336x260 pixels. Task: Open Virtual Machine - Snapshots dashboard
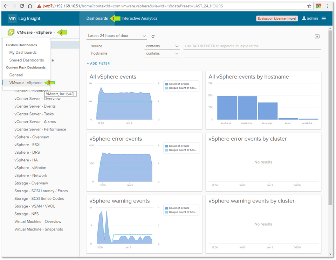point(39,229)
